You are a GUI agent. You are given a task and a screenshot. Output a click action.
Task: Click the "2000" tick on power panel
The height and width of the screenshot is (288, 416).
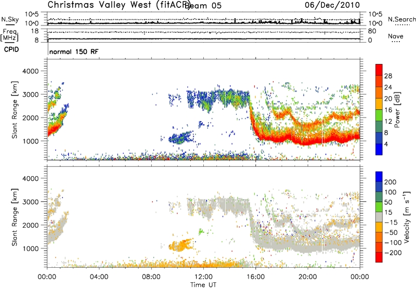pyautogui.click(x=30, y=117)
